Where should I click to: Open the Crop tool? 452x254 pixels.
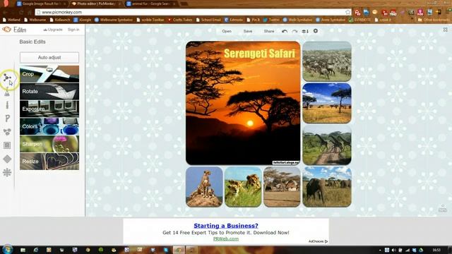coord(49,74)
